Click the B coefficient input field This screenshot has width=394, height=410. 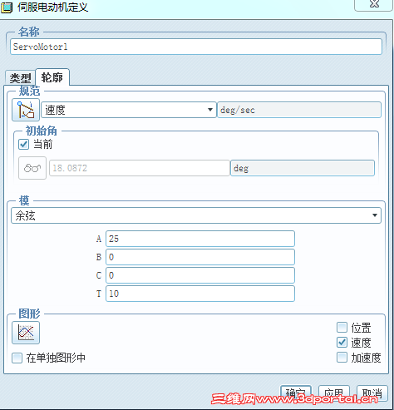(200, 257)
